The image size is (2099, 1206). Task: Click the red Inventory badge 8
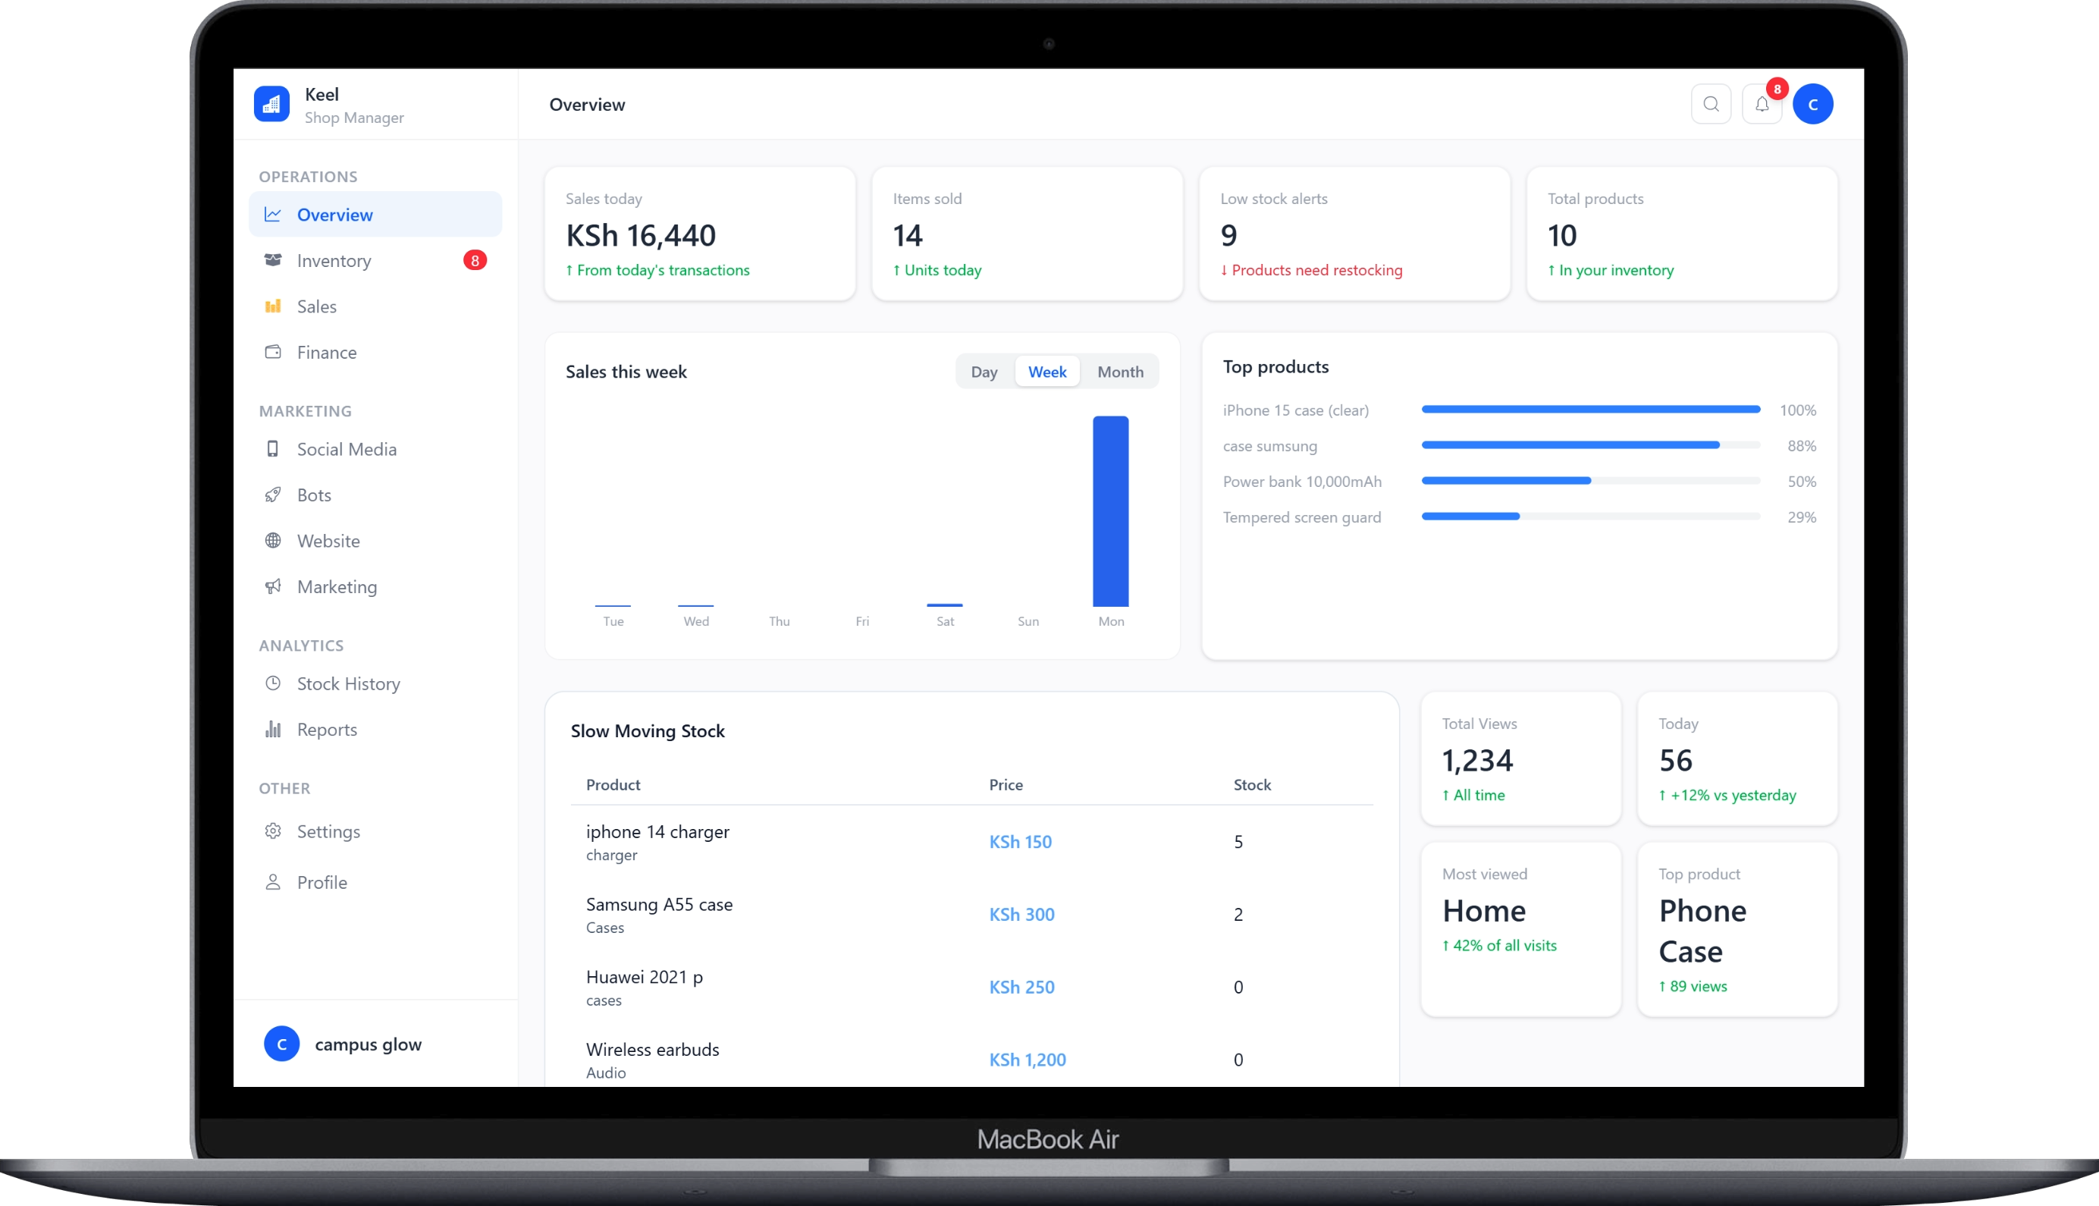(x=475, y=261)
